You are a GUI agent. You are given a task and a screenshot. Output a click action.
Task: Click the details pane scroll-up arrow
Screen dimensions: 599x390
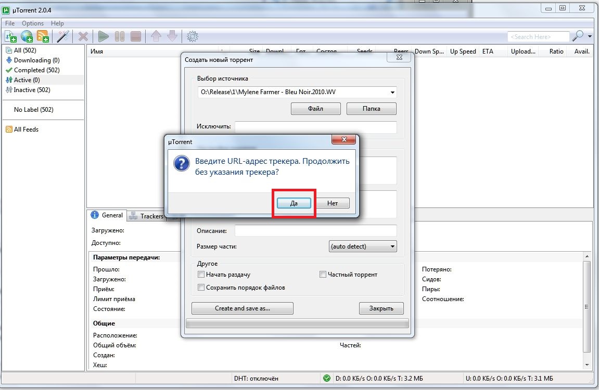point(587,256)
